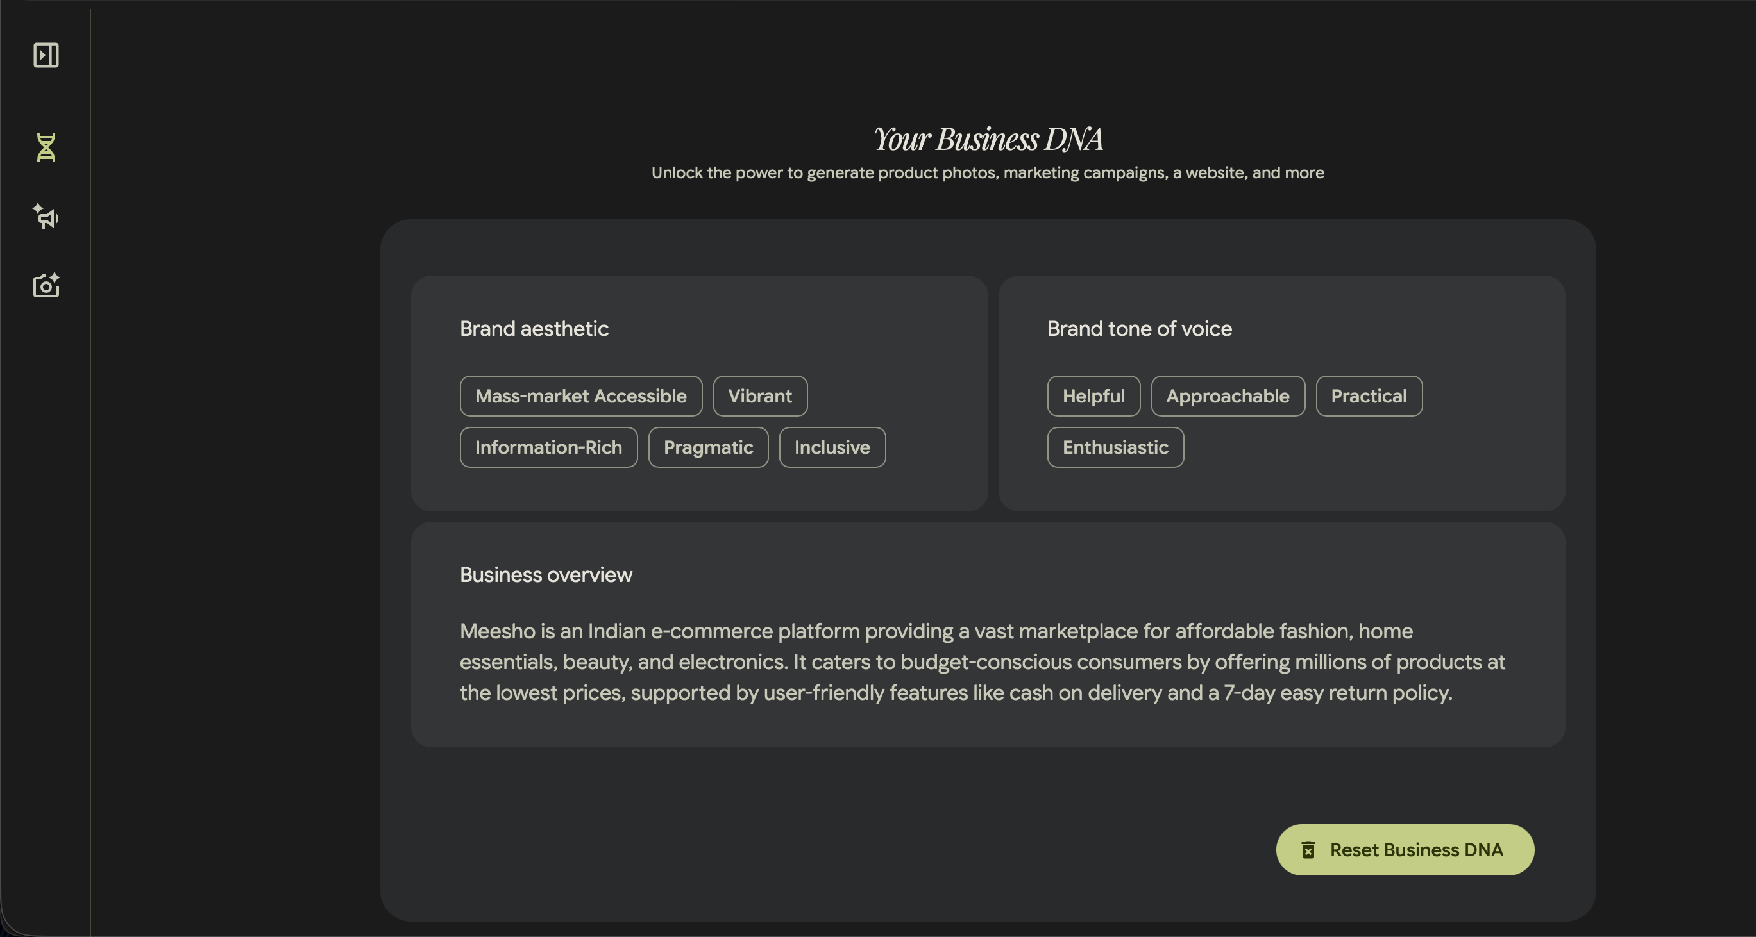1756x937 pixels.
Task: Click the Business overview heading
Action: [x=546, y=574]
